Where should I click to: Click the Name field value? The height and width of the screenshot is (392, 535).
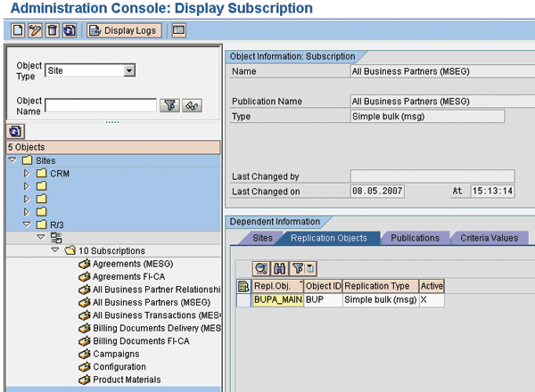[x=442, y=71]
